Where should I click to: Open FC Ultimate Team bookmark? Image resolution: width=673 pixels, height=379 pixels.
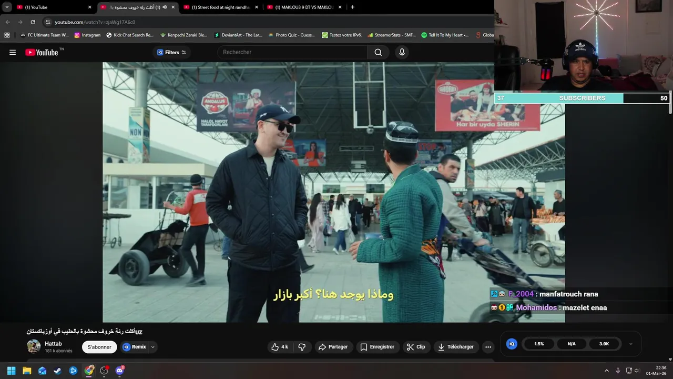tap(44, 35)
